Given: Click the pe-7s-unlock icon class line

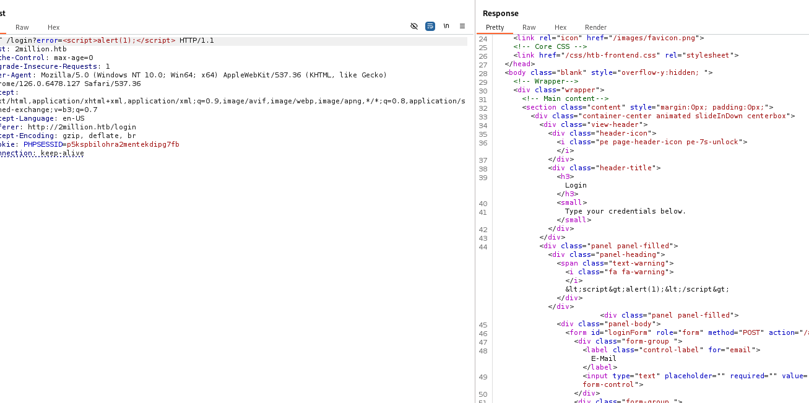Looking at the screenshot, I should 652,142.
